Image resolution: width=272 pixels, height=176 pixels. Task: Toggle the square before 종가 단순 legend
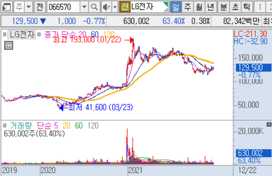39,34
